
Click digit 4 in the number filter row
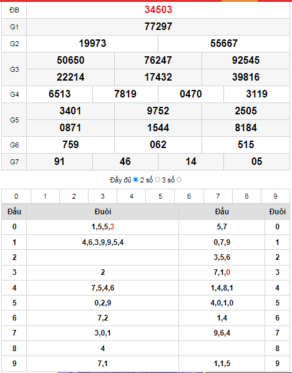[x=132, y=196]
